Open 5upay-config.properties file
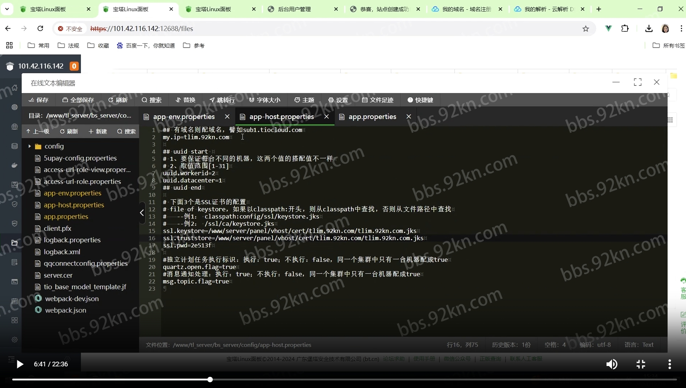This screenshot has height=388, width=686. tap(80, 158)
